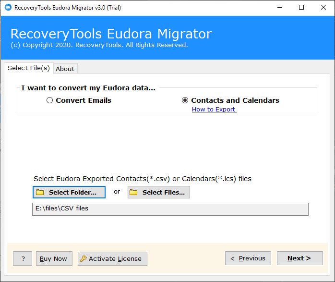Click the Select Folder... button
This screenshot has height=282, width=335.
point(69,192)
